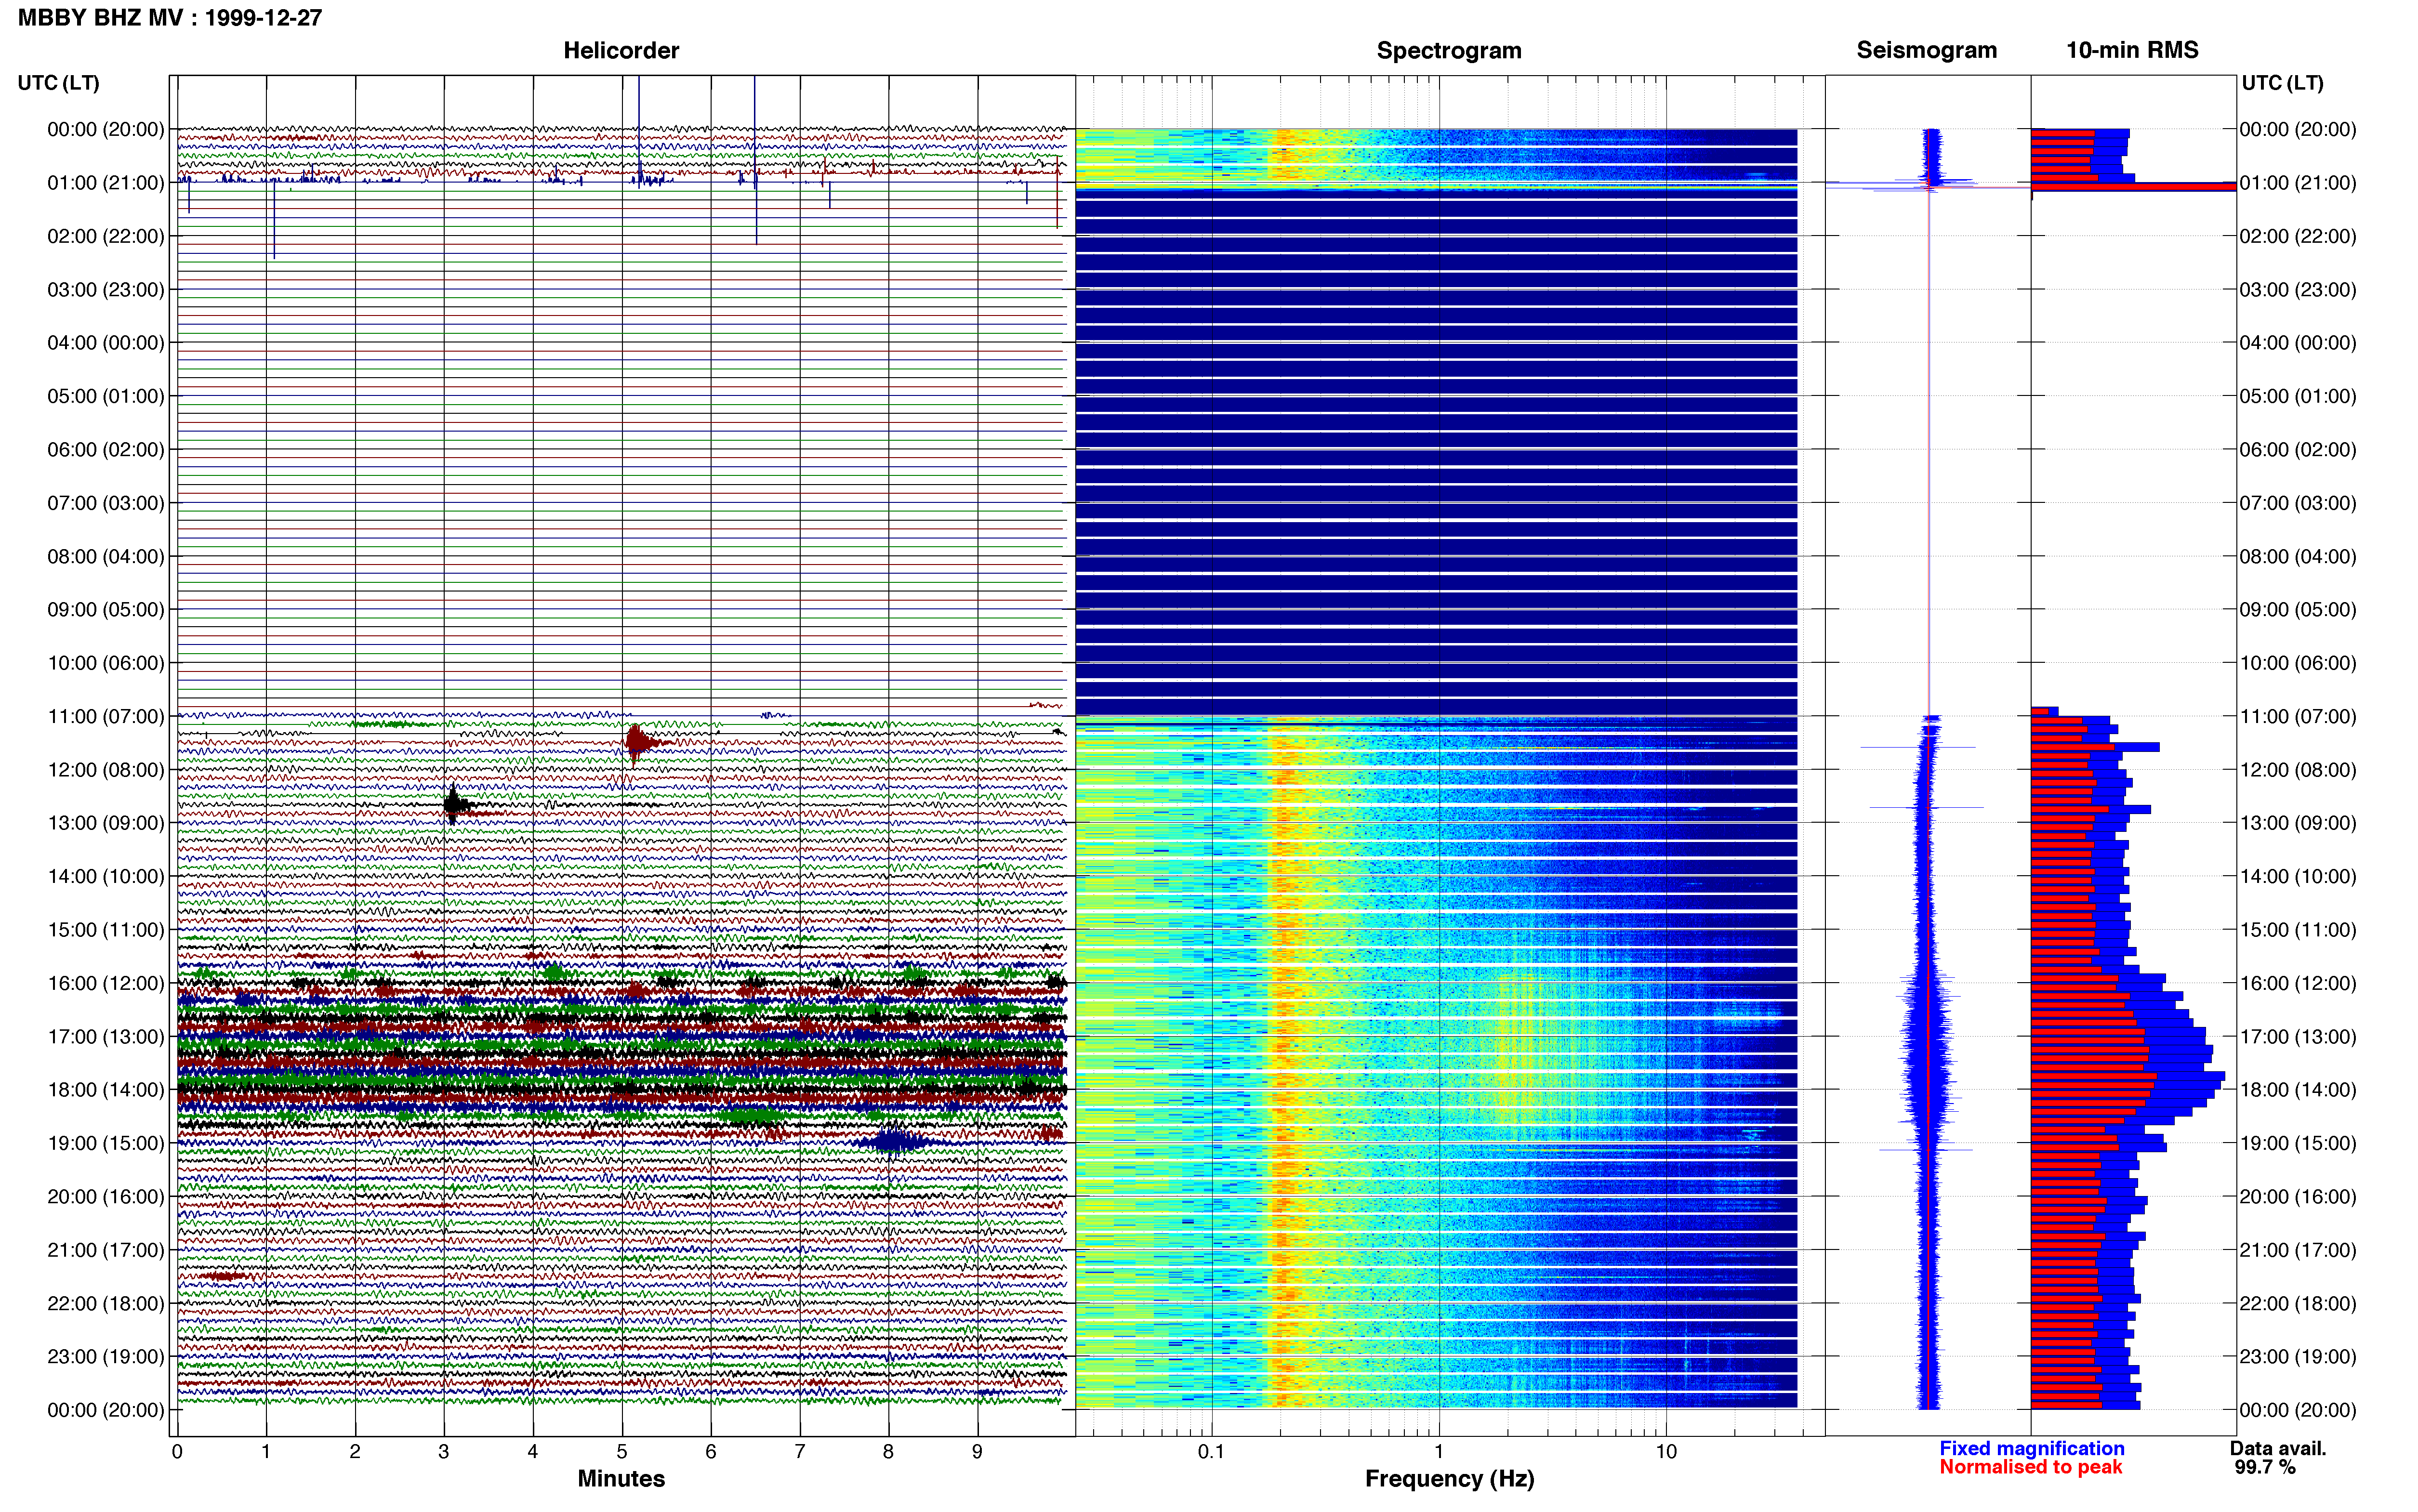Click left time label '04:00 (00:00)'

[x=106, y=343]
